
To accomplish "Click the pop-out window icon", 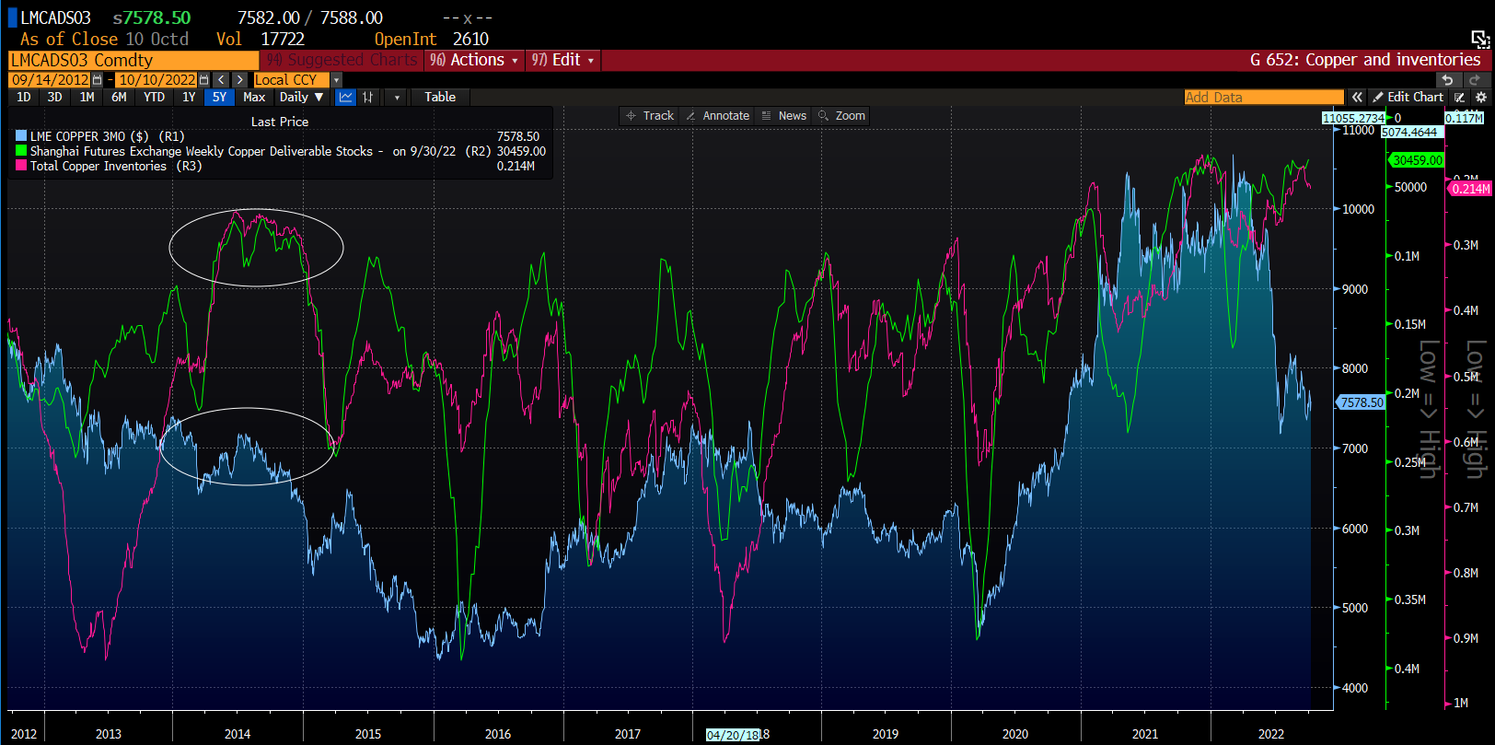I will [1479, 39].
